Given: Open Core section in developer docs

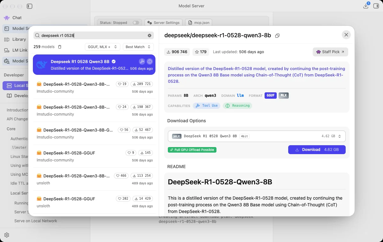Looking at the screenshot, I should coord(11,129).
